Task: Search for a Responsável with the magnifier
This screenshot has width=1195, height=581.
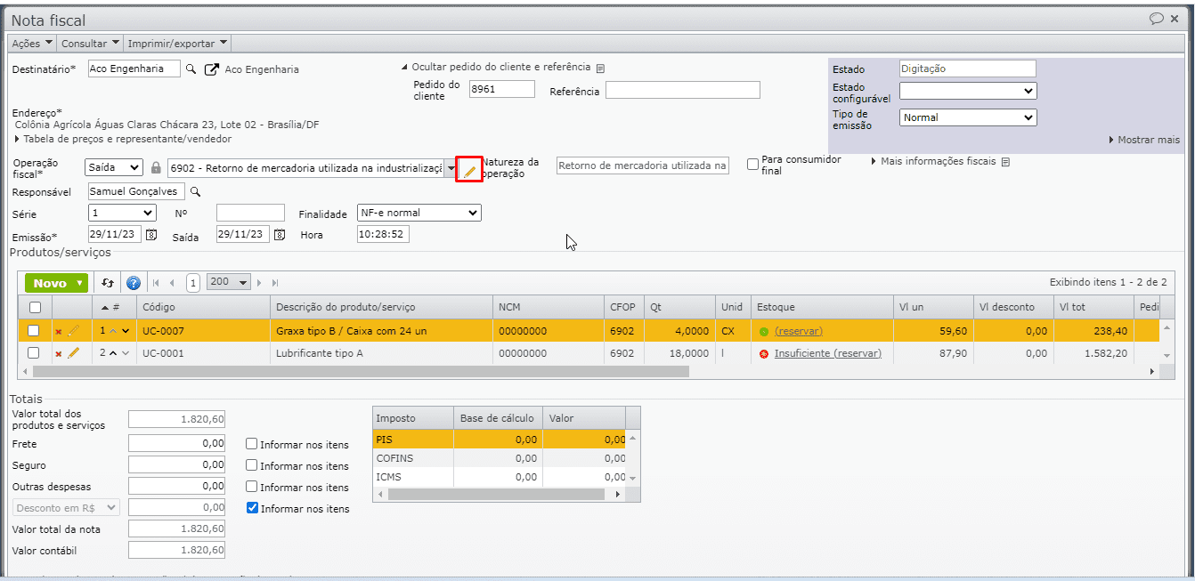Action: [196, 191]
